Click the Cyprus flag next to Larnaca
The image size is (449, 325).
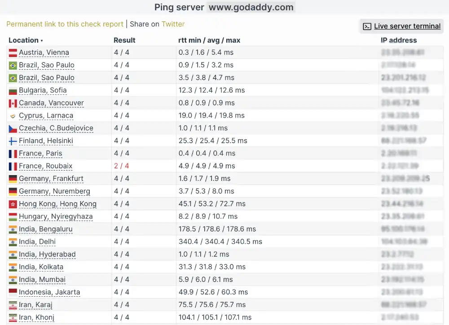12,115
